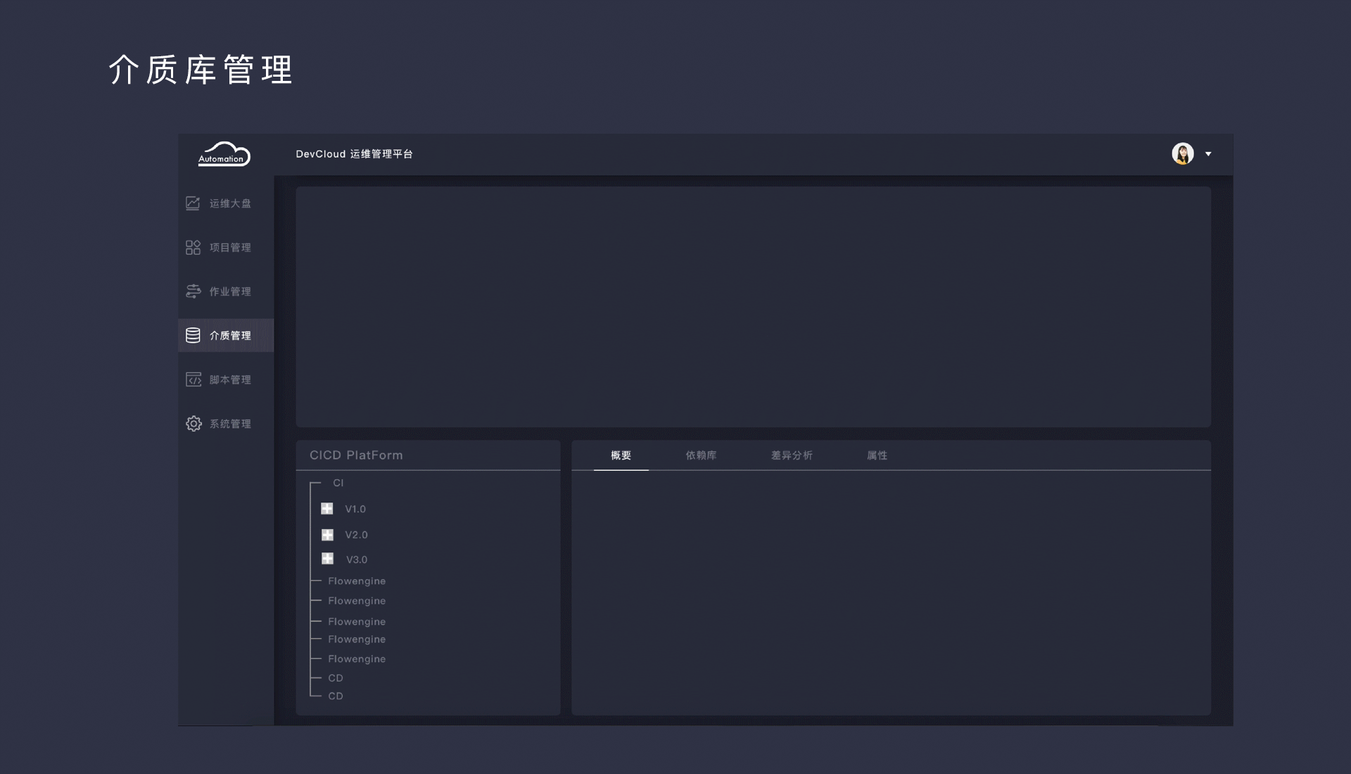Open the 运维大盘 dashboard chart icon

(193, 203)
